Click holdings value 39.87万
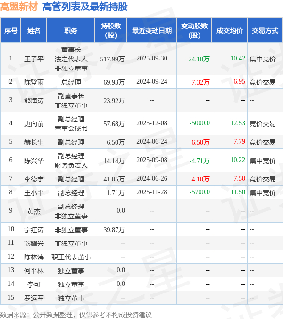This screenshot has width=283, height=319. click(x=114, y=230)
